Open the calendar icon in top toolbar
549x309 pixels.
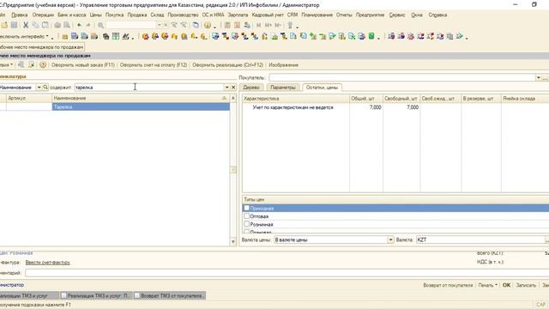237,25
